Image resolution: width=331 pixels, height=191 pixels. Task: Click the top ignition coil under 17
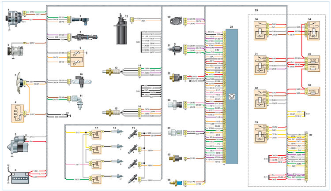(97, 135)
